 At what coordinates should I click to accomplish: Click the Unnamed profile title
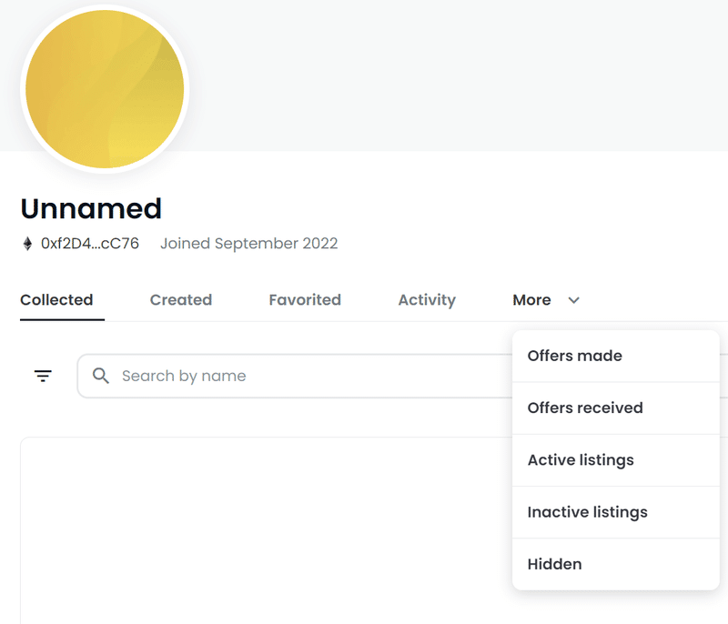(x=91, y=208)
